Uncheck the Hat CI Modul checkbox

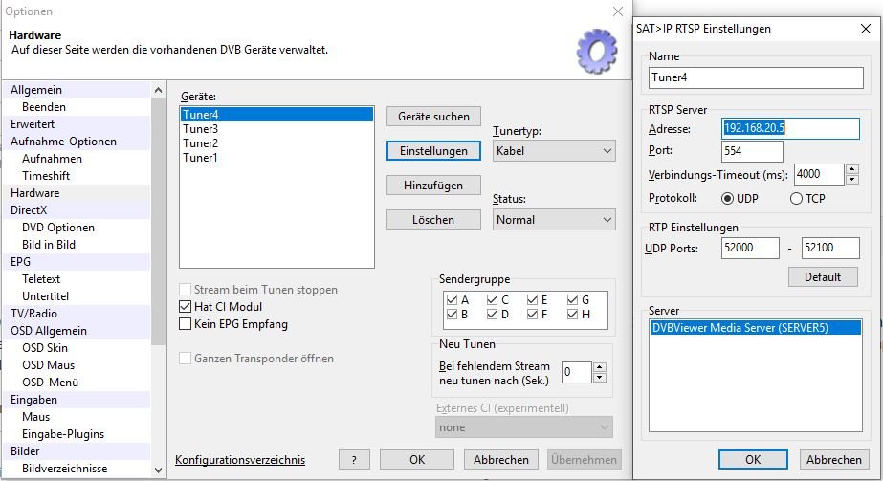(x=186, y=307)
